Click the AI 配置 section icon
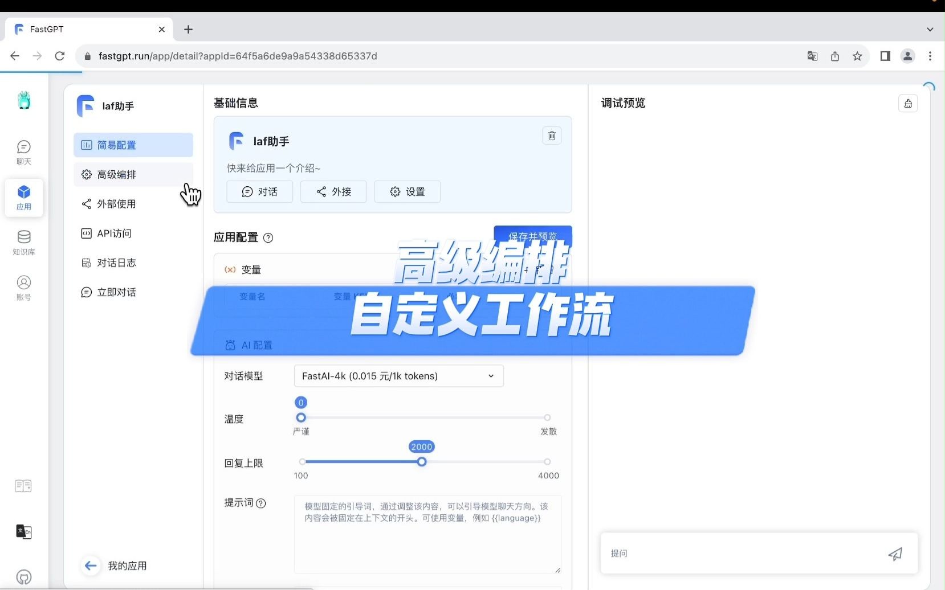This screenshot has width=945, height=590. click(x=230, y=345)
